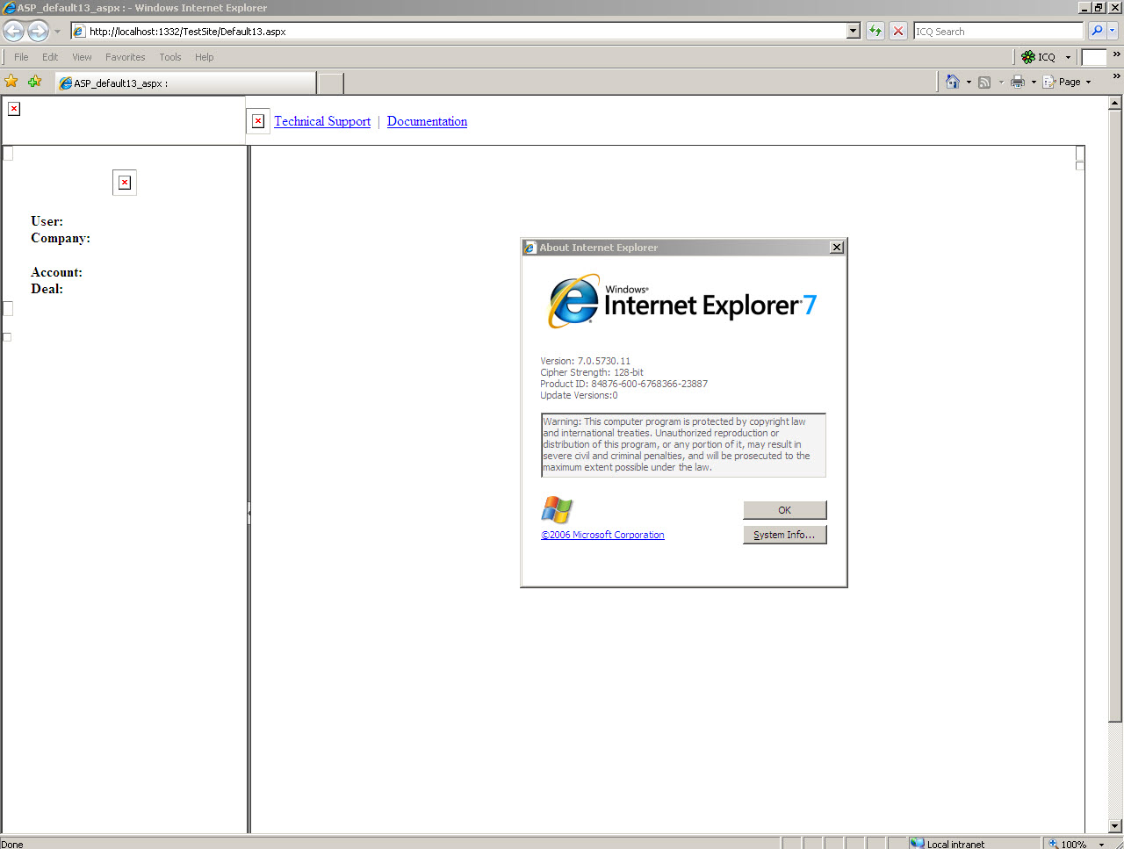Open the File menu
Image resolution: width=1124 pixels, height=849 pixels.
click(21, 57)
